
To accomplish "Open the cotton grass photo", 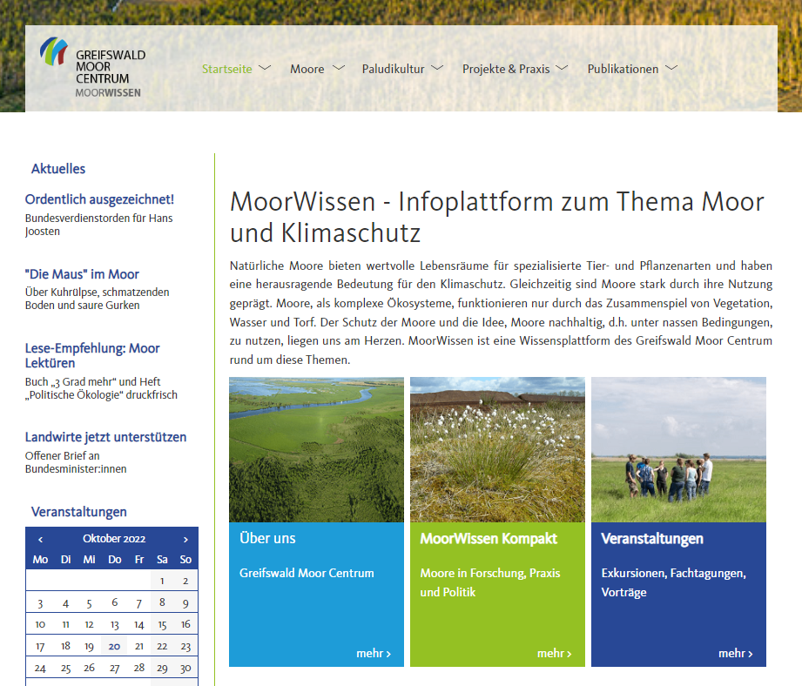I will tap(497, 449).
